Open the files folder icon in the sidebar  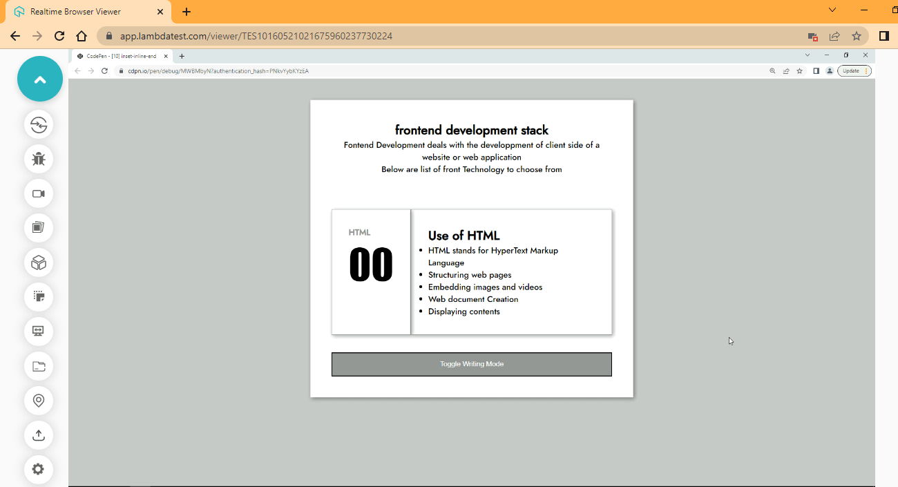(39, 366)
